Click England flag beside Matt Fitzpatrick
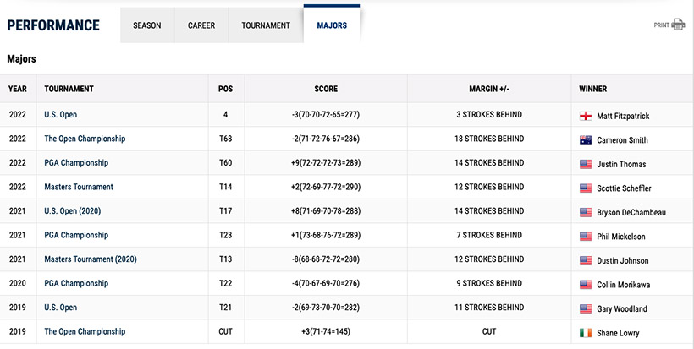694x349 pixels. coord(585,115)
